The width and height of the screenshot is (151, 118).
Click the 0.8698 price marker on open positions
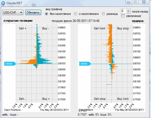10,64
